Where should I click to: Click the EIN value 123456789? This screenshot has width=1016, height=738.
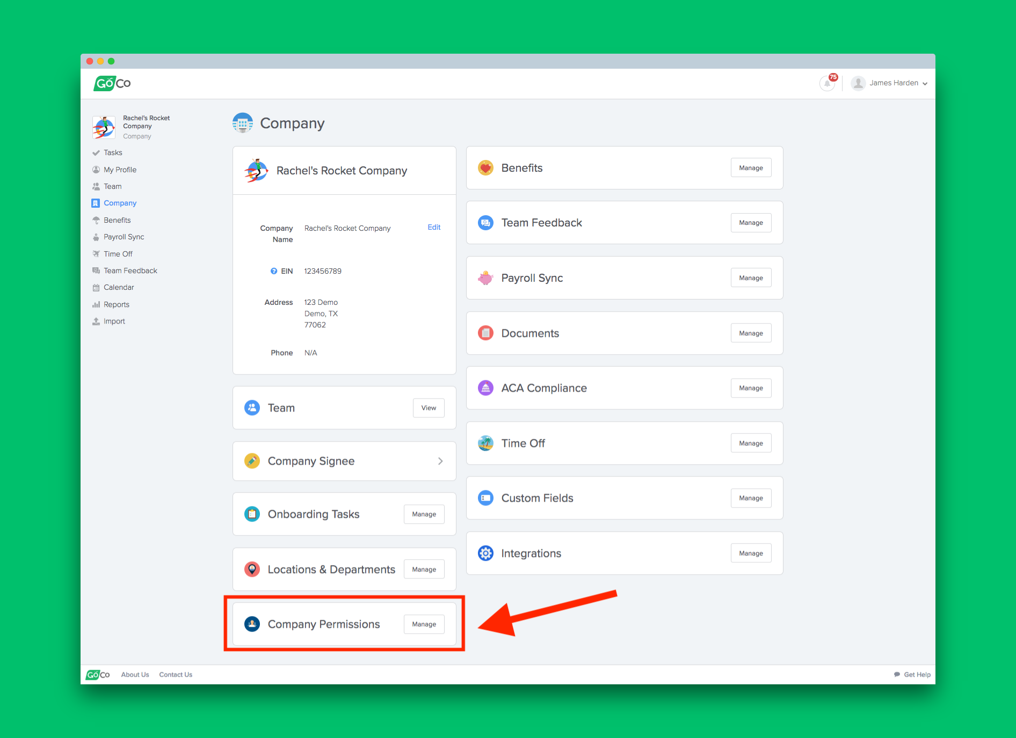pos(323,271)
